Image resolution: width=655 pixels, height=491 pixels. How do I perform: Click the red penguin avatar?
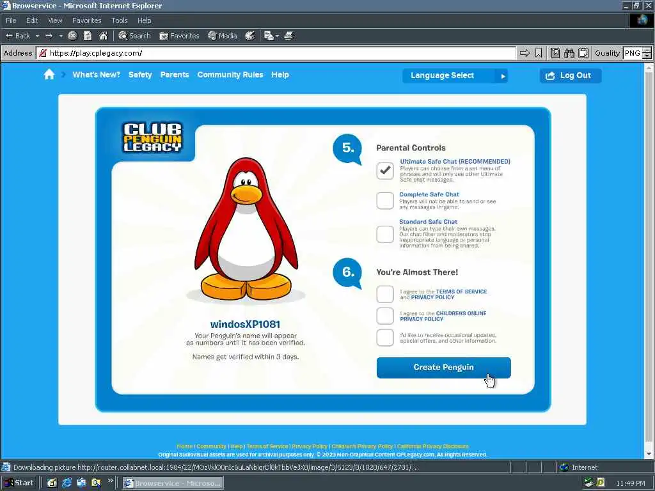coord(246,229)
